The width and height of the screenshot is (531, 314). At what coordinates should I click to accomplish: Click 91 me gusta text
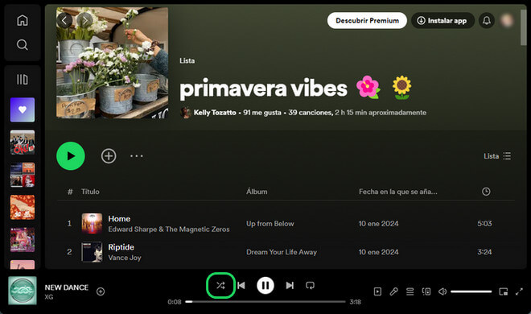pos(262,113)
